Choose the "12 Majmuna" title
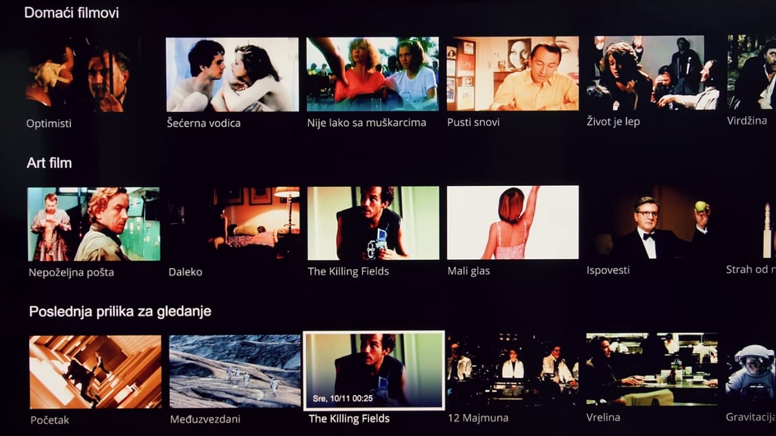 click(478, 418)
